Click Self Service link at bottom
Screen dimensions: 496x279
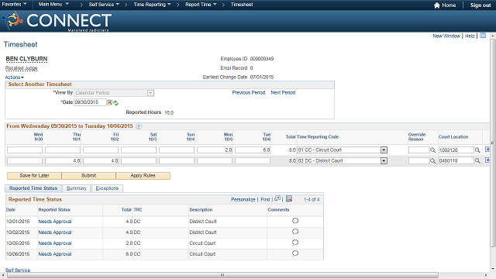click(x=18, y=270)
